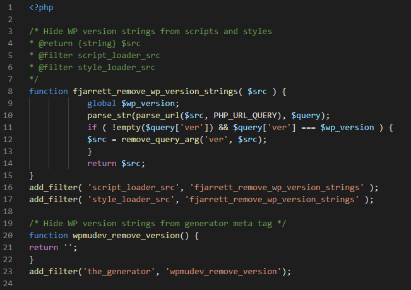Click 'the_generator' string on line 23
The image size is (411, 290).
pos(119,272)
